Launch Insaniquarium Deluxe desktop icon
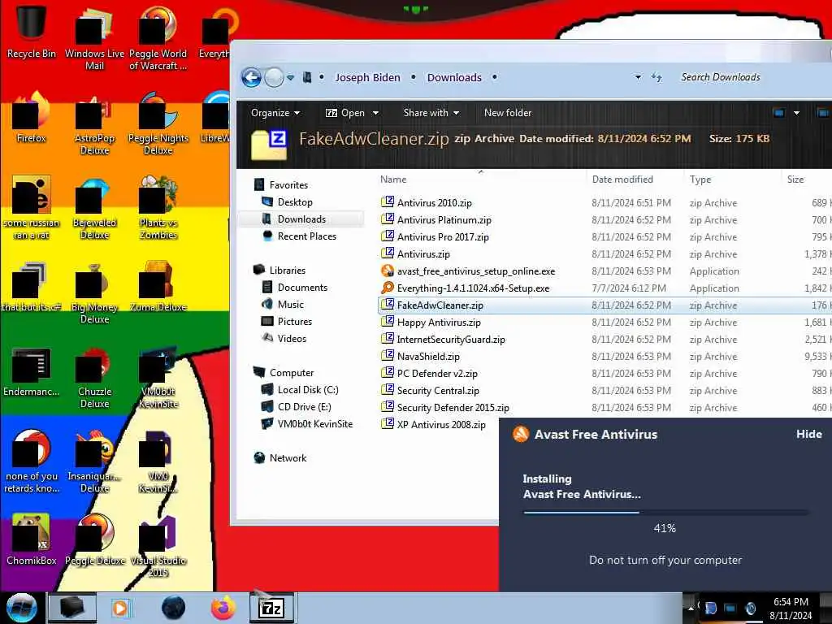The height and width of the screenshot is (624, 832). tap(94, 461)
